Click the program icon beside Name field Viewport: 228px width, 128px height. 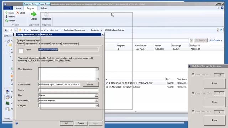(x=21, y=50)
